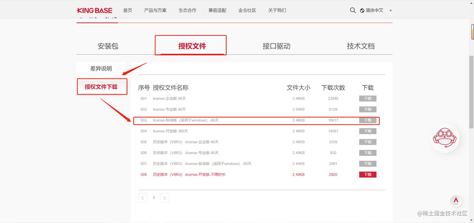The height and width of the screenshot is (223, 474).
Task: Open the robot mascot chat assistant
Action: 445,138
